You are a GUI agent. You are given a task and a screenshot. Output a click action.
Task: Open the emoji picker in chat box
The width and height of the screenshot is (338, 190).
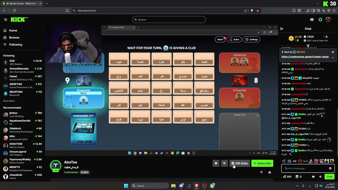point(330,168)
